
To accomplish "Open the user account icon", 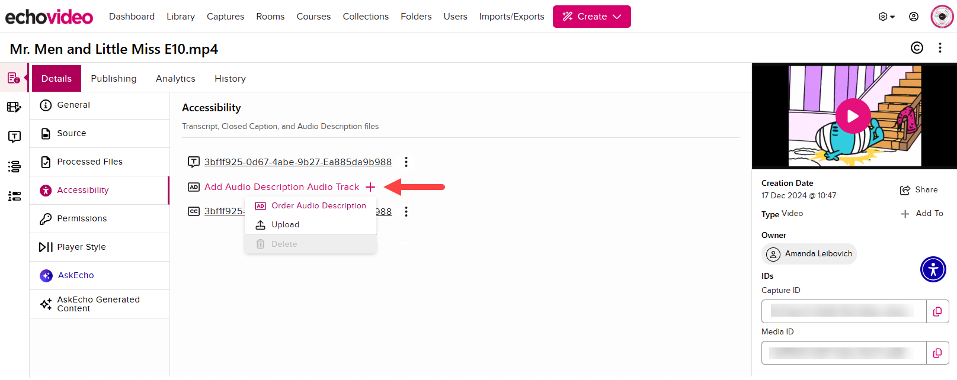I will click(x=914, y=17).
